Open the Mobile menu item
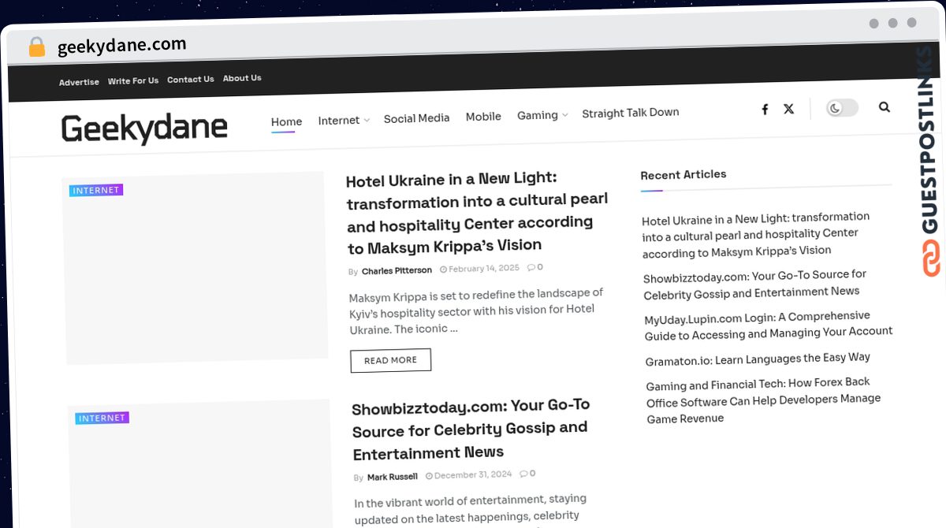This screenshot has width=946, height=528. (483, 117)
